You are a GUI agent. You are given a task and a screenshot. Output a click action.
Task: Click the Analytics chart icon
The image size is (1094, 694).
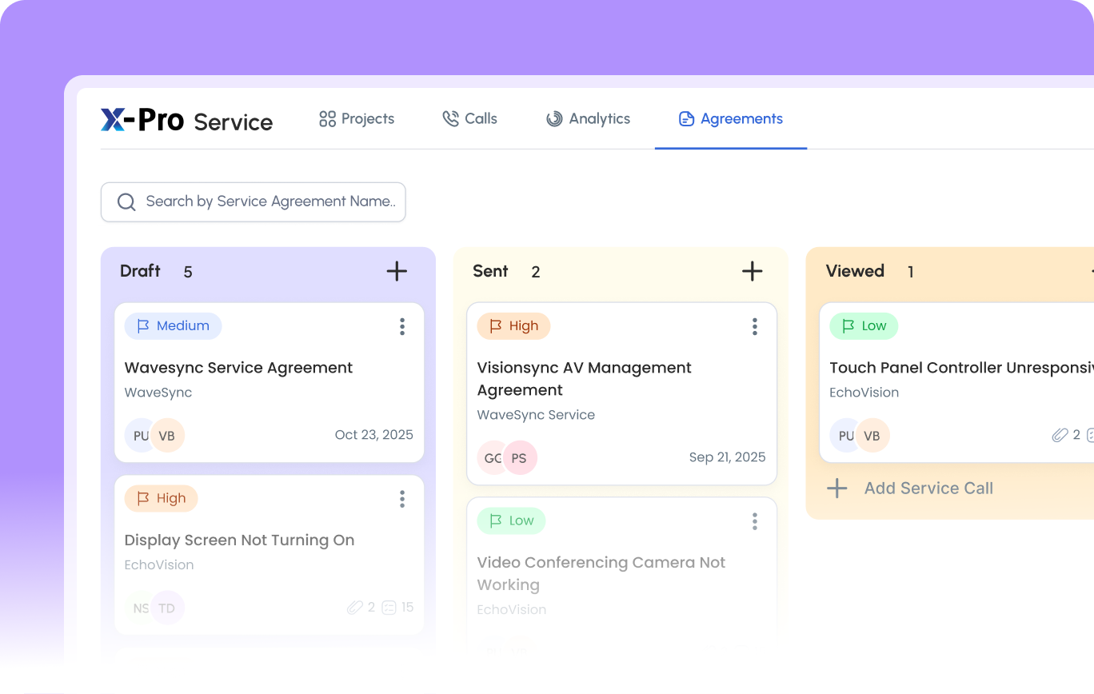[554, 119]
